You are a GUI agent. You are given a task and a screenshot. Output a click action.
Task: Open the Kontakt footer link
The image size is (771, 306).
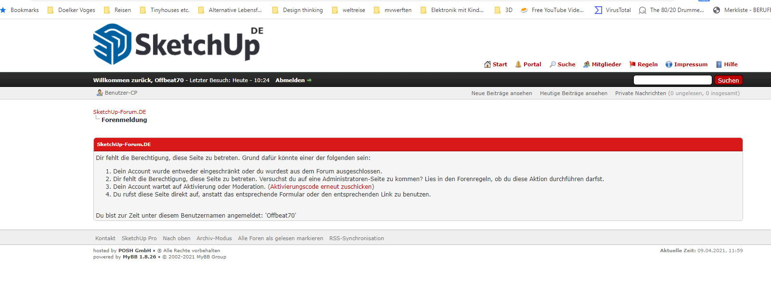point(105,238)
